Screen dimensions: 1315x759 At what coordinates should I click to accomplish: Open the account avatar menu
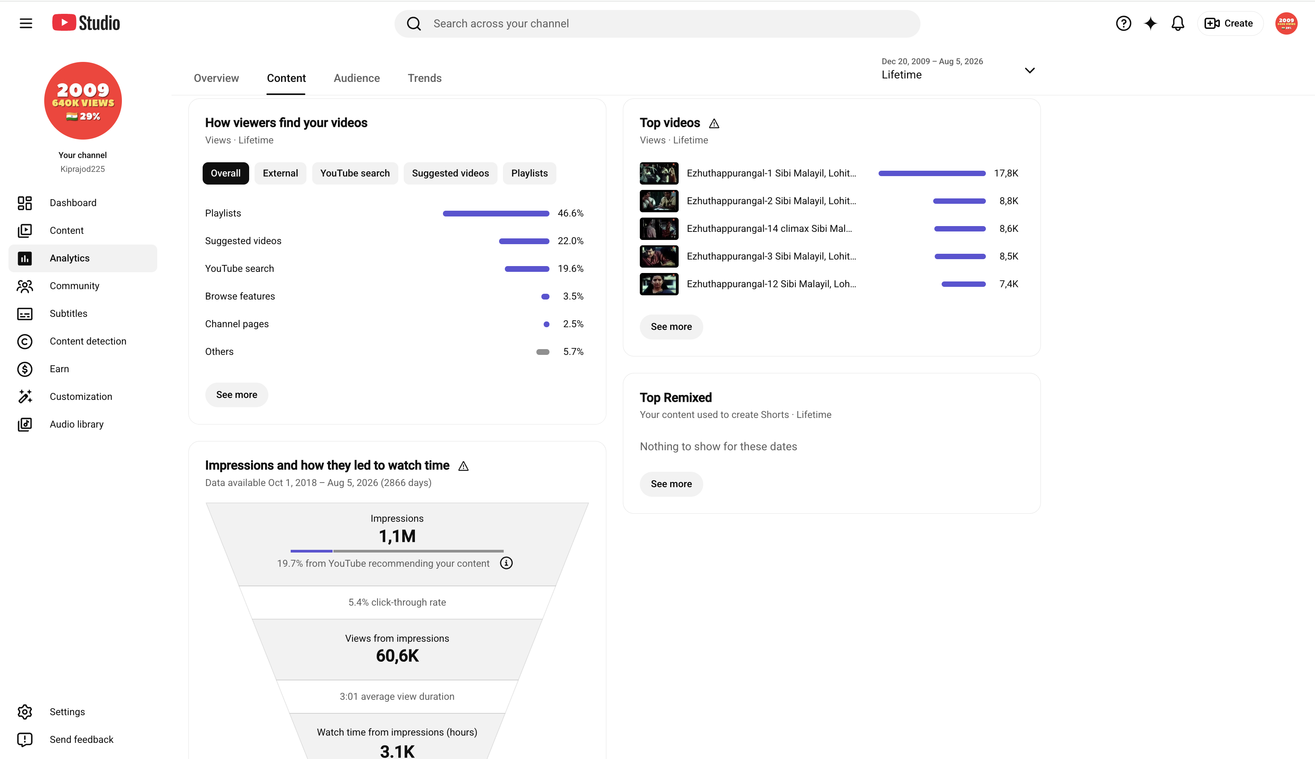coord(1286,23)
